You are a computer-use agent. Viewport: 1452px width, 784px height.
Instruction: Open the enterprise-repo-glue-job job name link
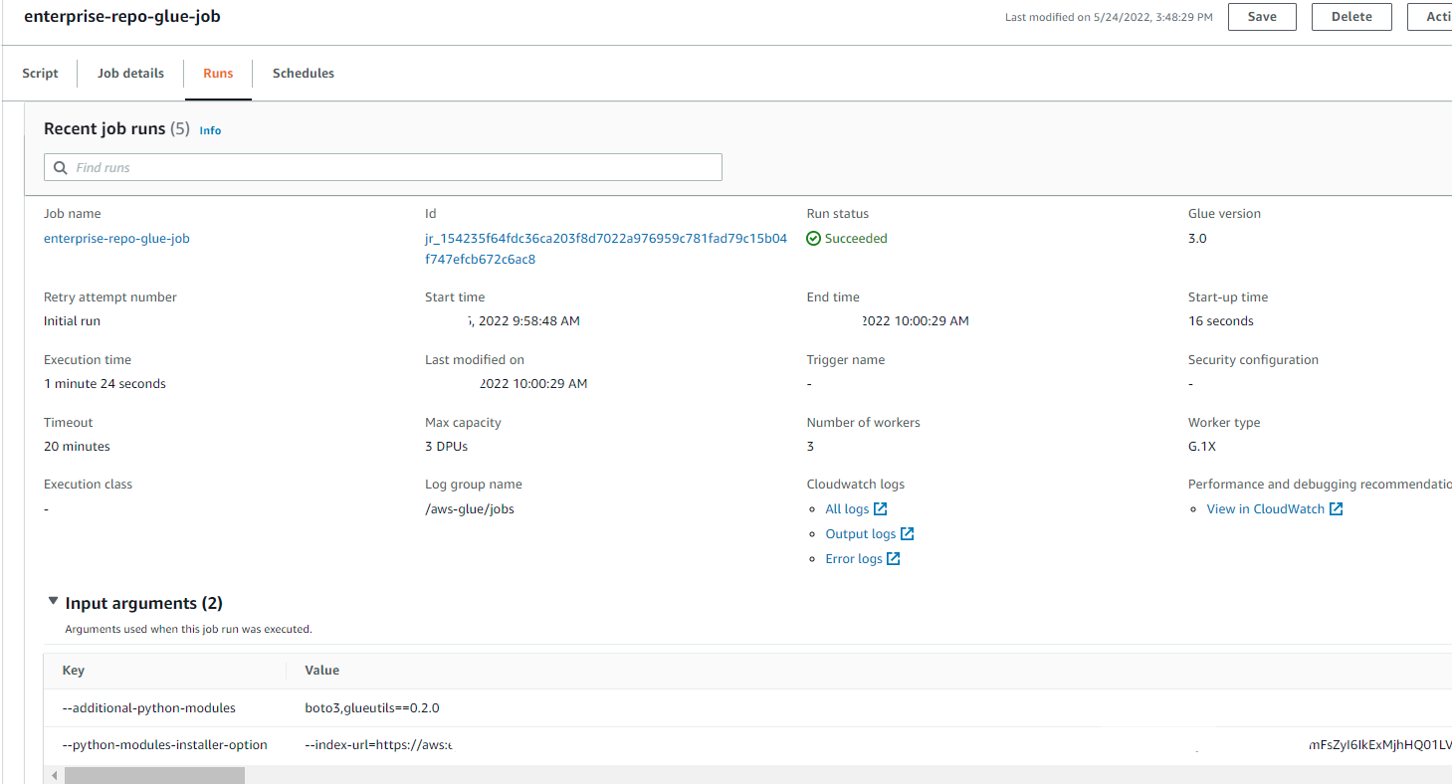click(x=116, y=239)
